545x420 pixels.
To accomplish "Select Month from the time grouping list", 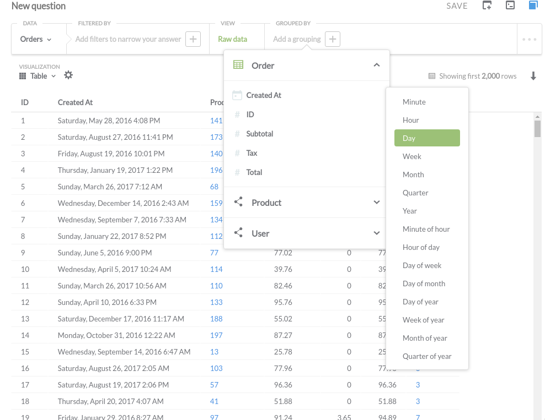I will click(413, 174).
